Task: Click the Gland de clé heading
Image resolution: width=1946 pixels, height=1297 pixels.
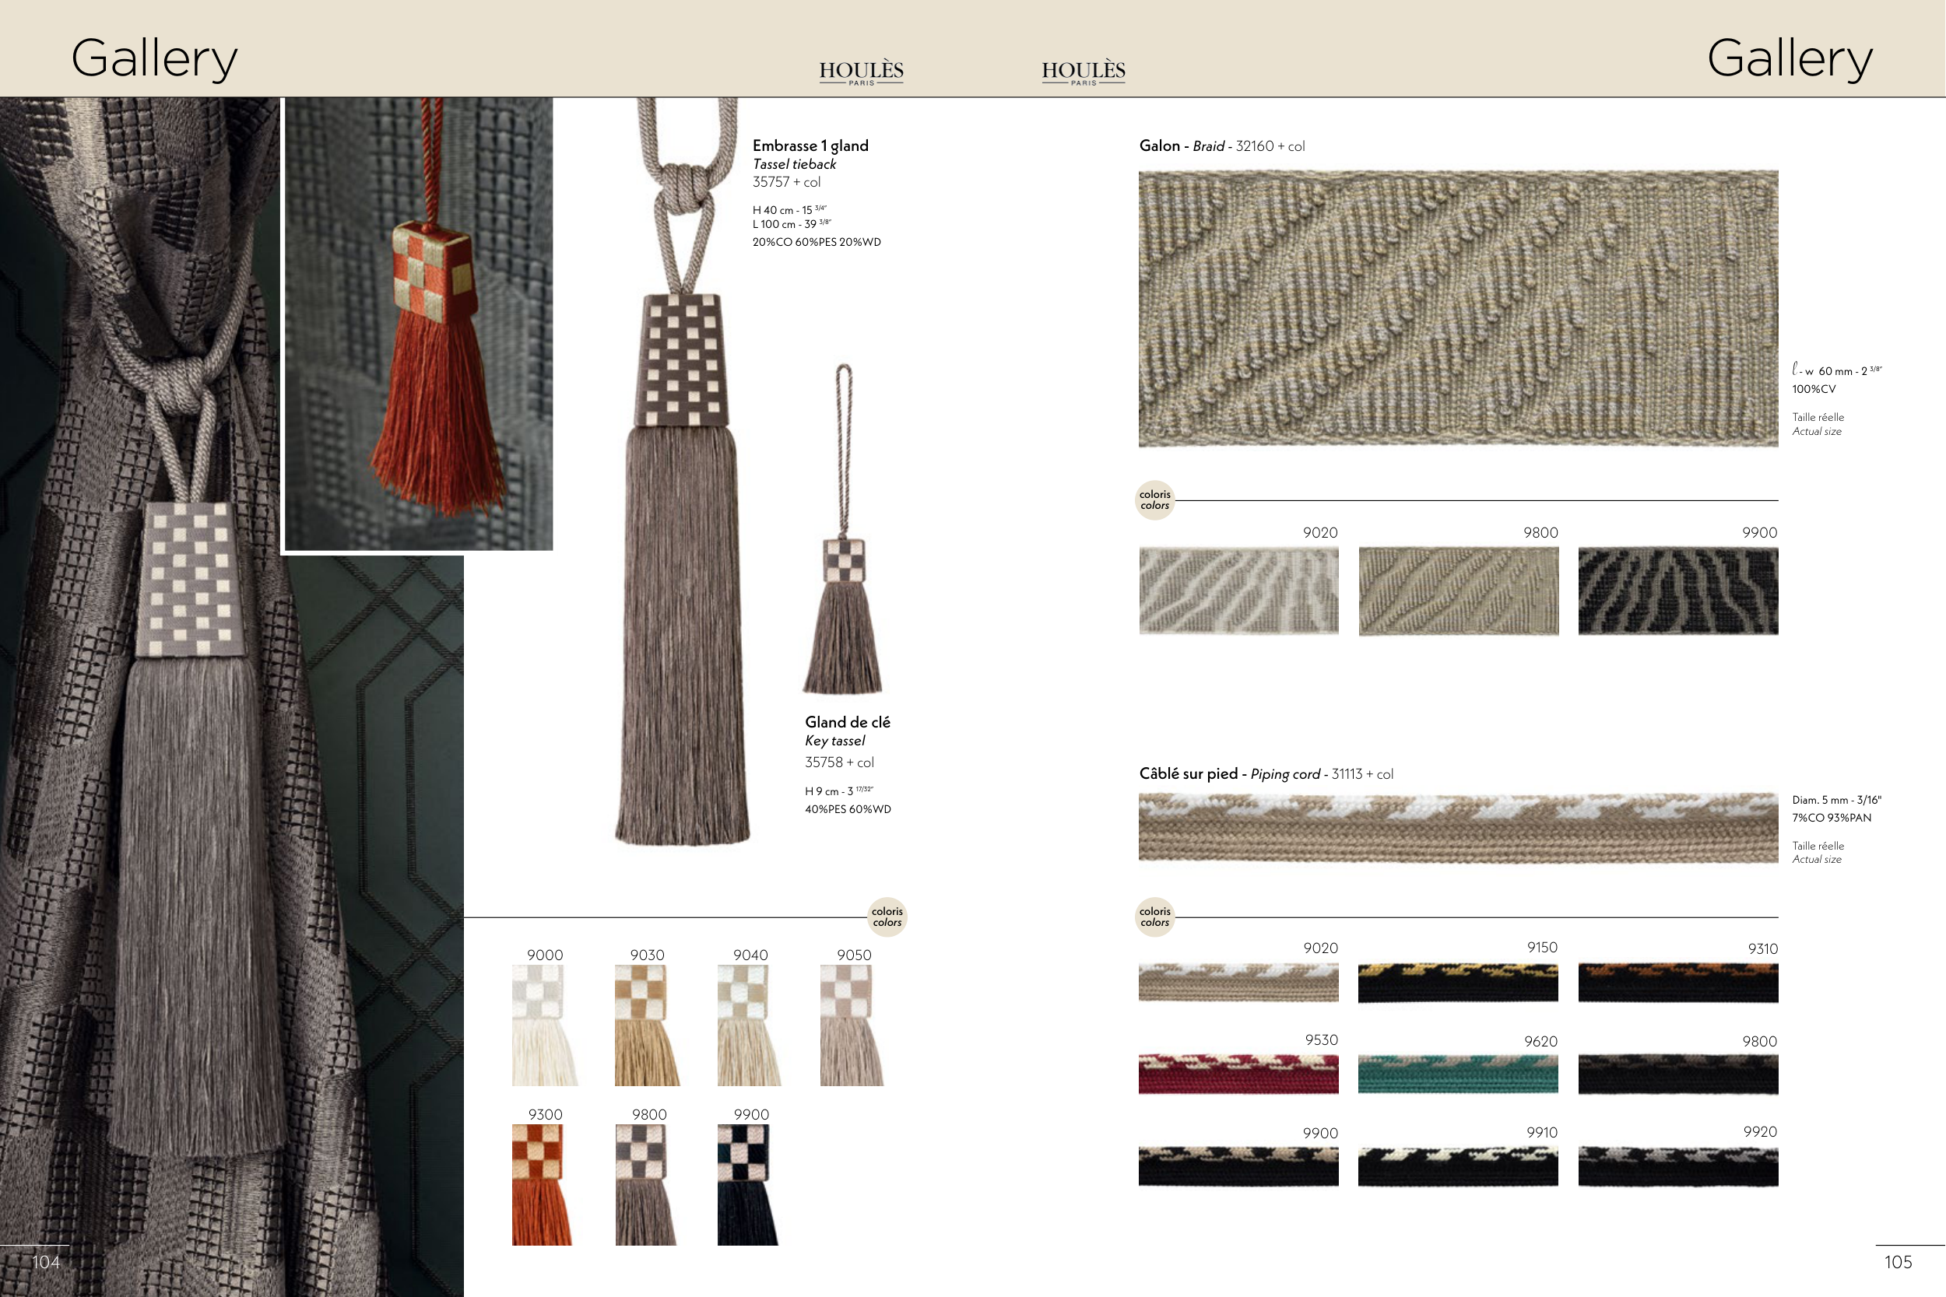Action: pyautogui.click(x=847, y=722)
